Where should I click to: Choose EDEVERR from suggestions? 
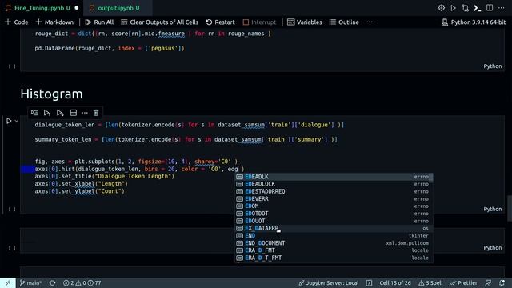tap(334, 199)
